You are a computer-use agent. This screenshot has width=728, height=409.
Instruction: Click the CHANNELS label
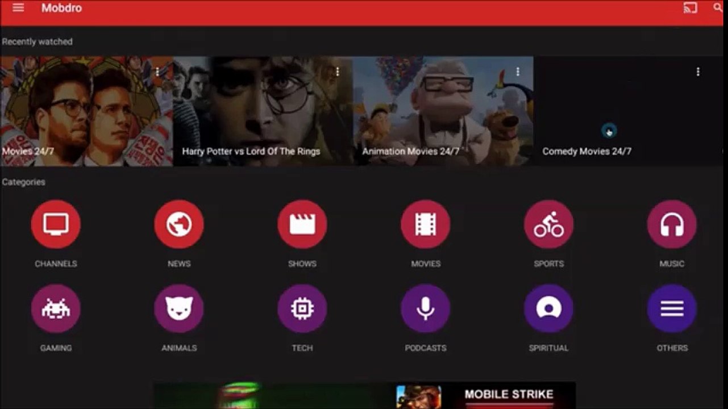point(56,264)
